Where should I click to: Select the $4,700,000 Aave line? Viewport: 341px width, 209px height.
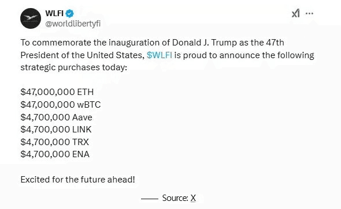pos(56,117)
